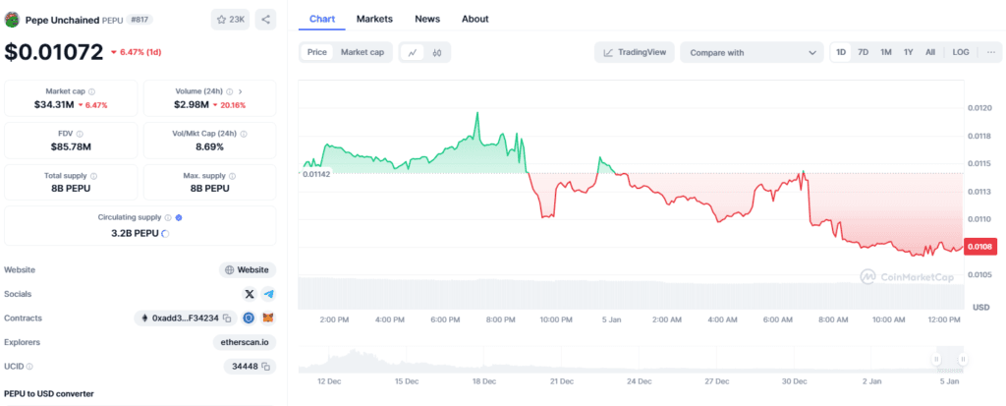Viewport: 1006px width, 406px height.
Task: Click the verified circulating supply badge
Action: pos(179,218)
